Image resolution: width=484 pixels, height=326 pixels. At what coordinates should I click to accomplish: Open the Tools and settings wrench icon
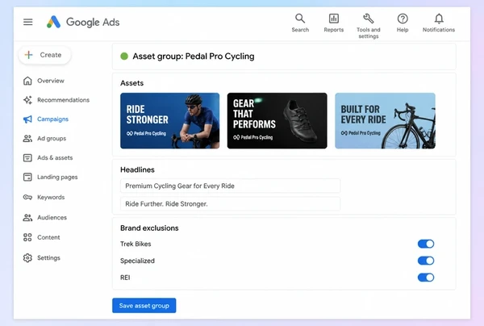369,19
